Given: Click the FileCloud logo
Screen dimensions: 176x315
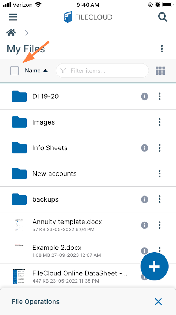Looking at the screenshot, I should click(88, 17).
